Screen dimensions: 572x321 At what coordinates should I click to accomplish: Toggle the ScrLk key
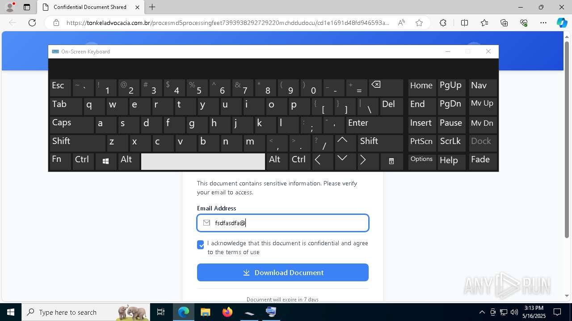click(452, 143)
